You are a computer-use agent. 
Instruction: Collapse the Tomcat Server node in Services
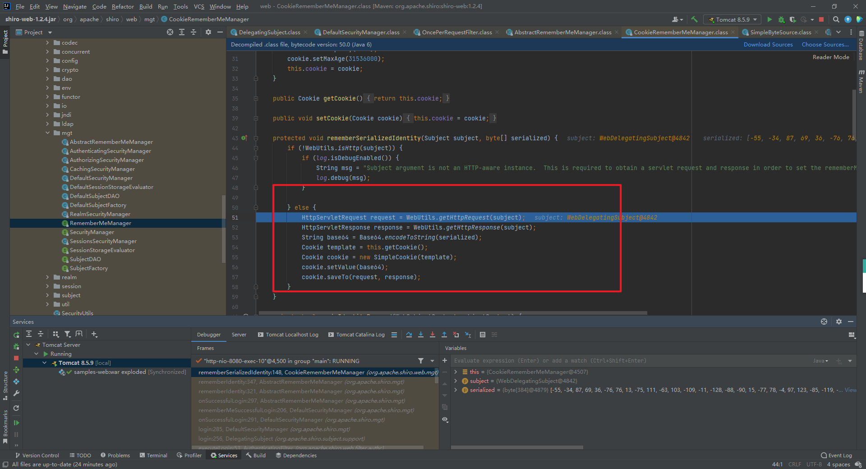pyautogui.click(x=28, y=345)
